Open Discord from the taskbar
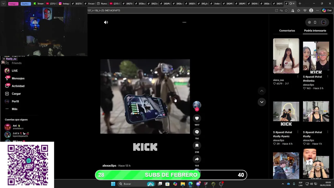This screenshot has width=334, height=188. point(198,184)
